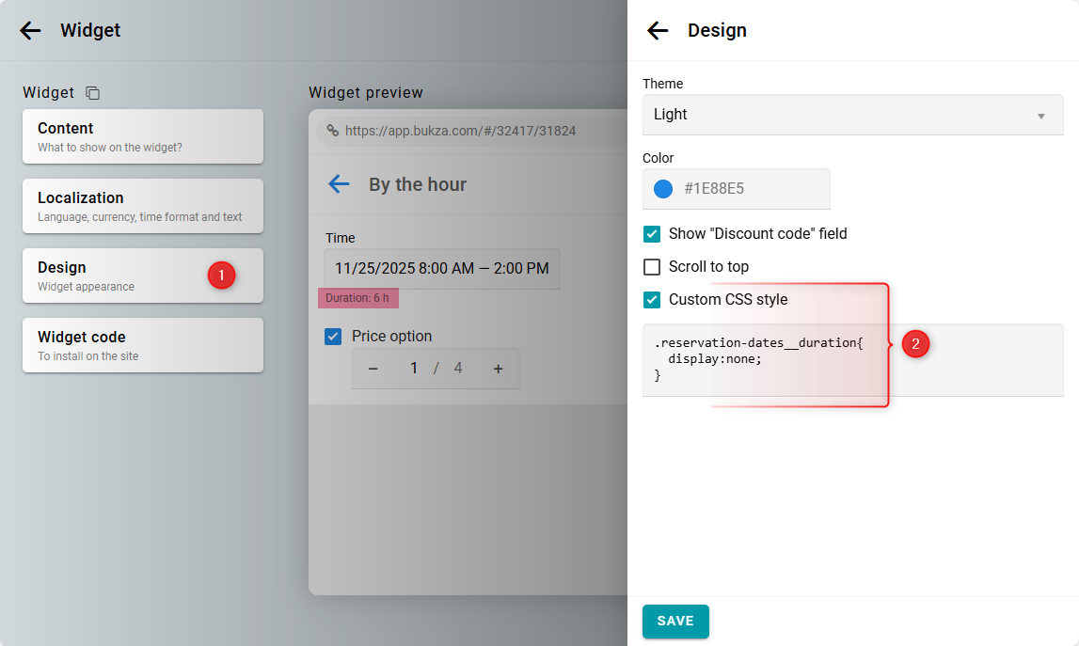Increase price option quantity with plus
This screenshot has width=1079, height=646.
[x=499, y=369]
